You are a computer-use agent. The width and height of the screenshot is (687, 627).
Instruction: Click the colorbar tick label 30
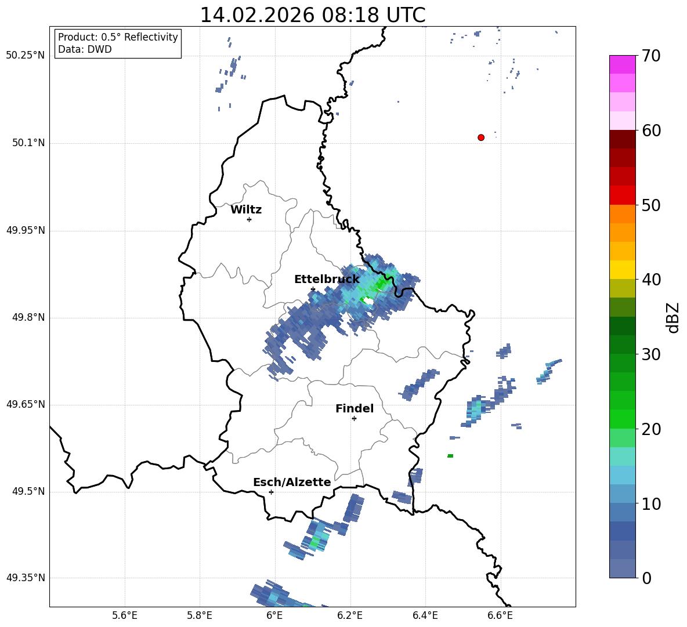pyautogui.click(x=651, y=354)
